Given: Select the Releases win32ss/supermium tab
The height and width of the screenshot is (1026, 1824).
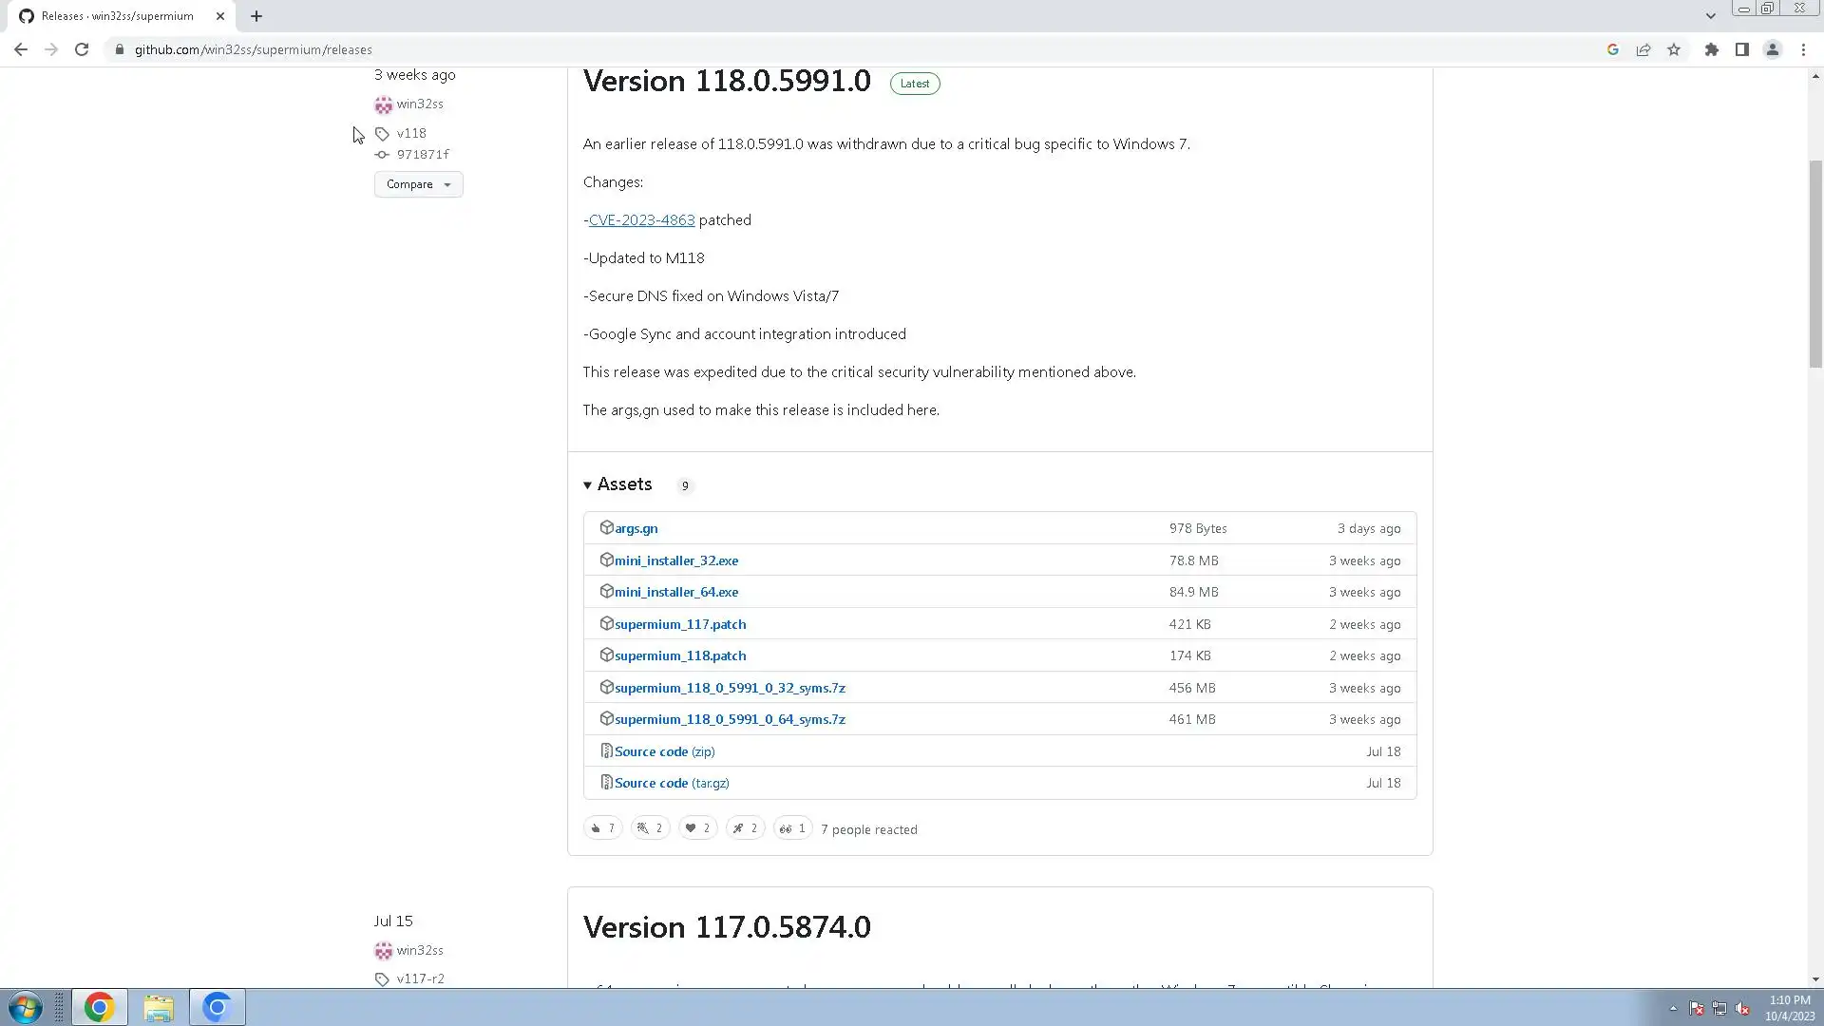Looking at the screenshot, I should 118,16.
